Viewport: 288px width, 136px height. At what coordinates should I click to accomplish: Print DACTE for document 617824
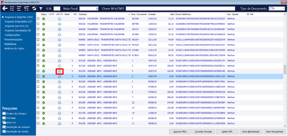coord(59,55)
